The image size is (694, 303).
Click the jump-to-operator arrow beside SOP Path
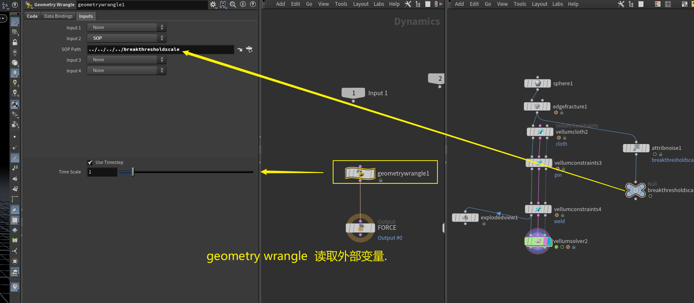(240, 49)
